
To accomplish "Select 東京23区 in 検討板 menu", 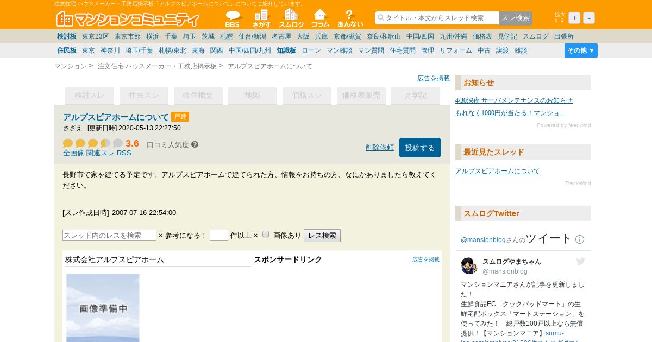I will click(96, 36).
